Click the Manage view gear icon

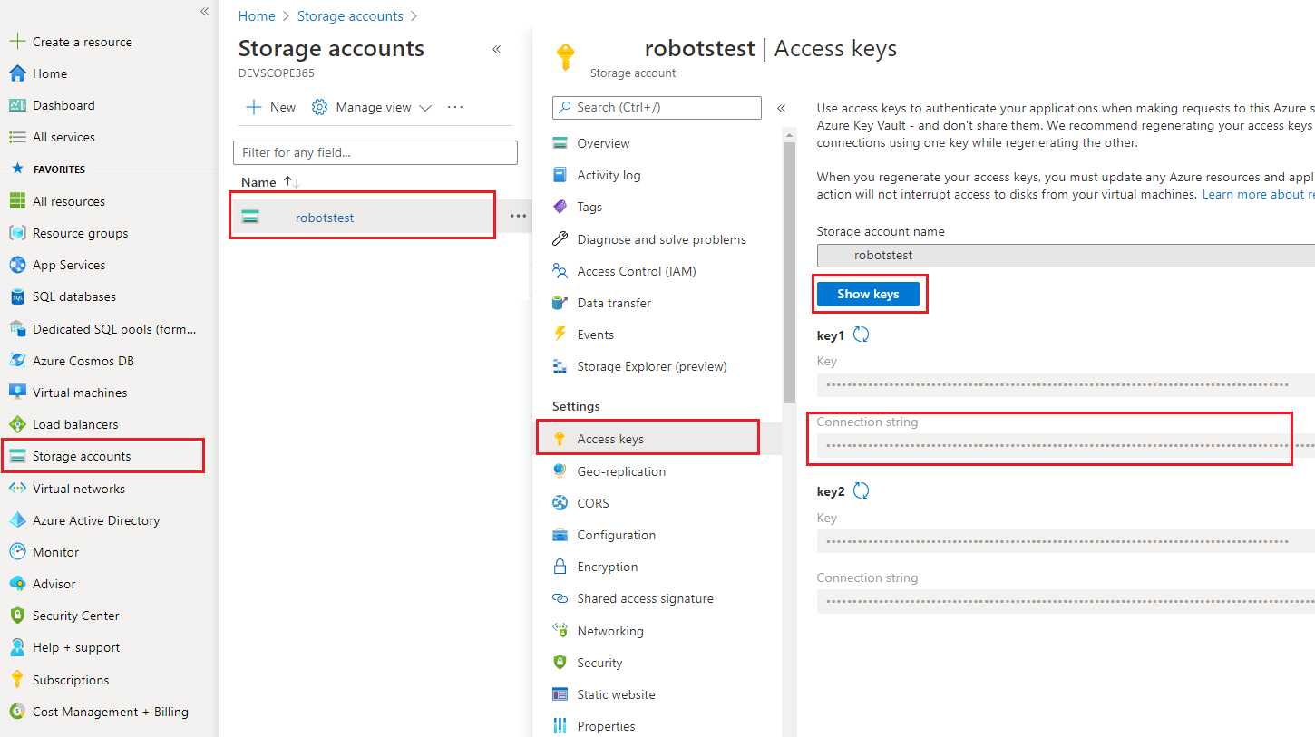pyautogui.click(x=319, y=107)
